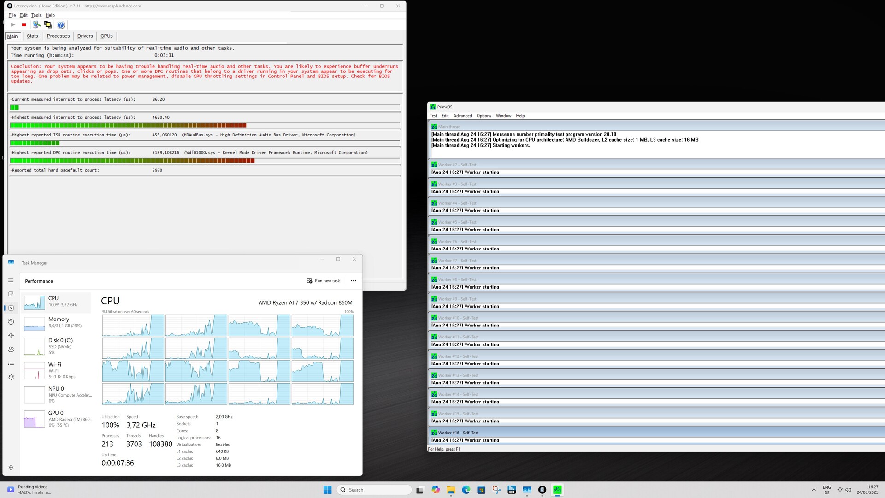Image resolution: width=885 pixels, height=498 pixels.
Task: Click the three-dot more options in Task Manager
Action: [x=354, y=281]
